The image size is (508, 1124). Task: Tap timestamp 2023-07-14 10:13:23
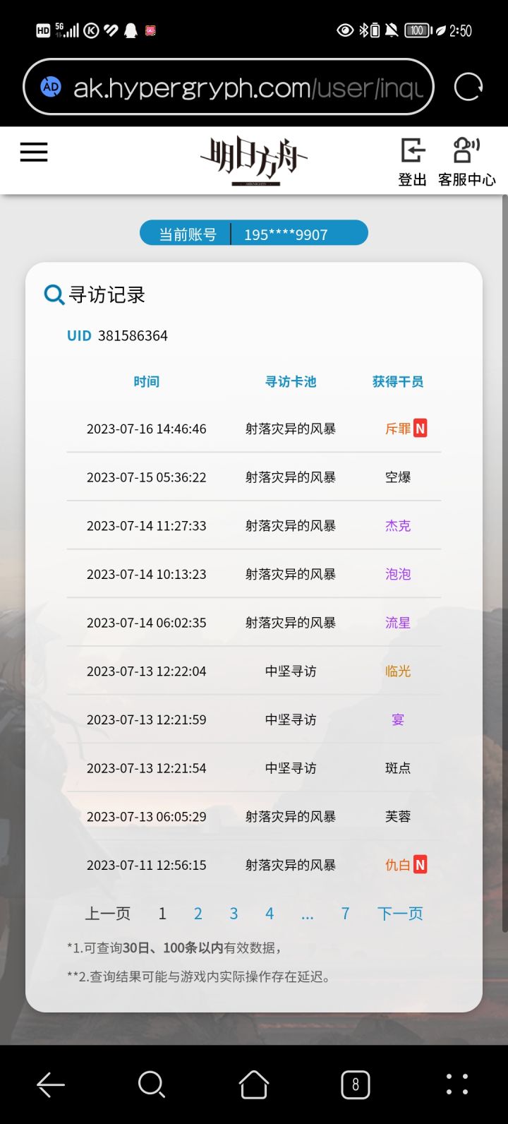click(x=147, y=574)
